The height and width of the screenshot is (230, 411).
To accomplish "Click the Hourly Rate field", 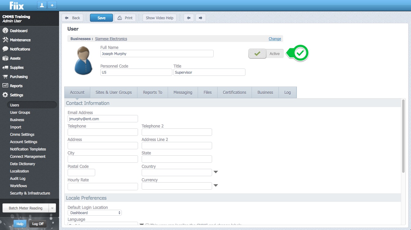I will click(x=103, y=186).
